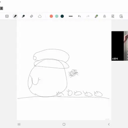Select the Pen drawing tool
Image resolution: width=128 pixels, height=128 pixels.
(x=15, y=16)
